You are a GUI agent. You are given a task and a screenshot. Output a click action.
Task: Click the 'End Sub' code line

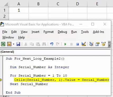click(x=13, y=92)
